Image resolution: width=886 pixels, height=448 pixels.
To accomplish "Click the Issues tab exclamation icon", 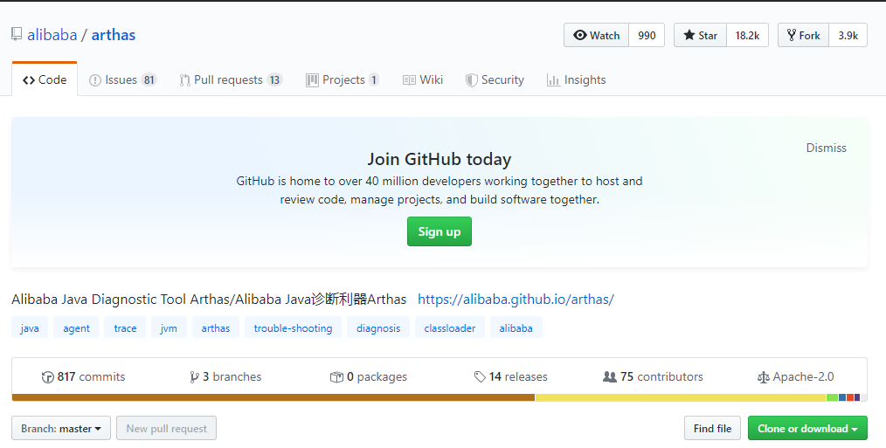I will point(95,80).
